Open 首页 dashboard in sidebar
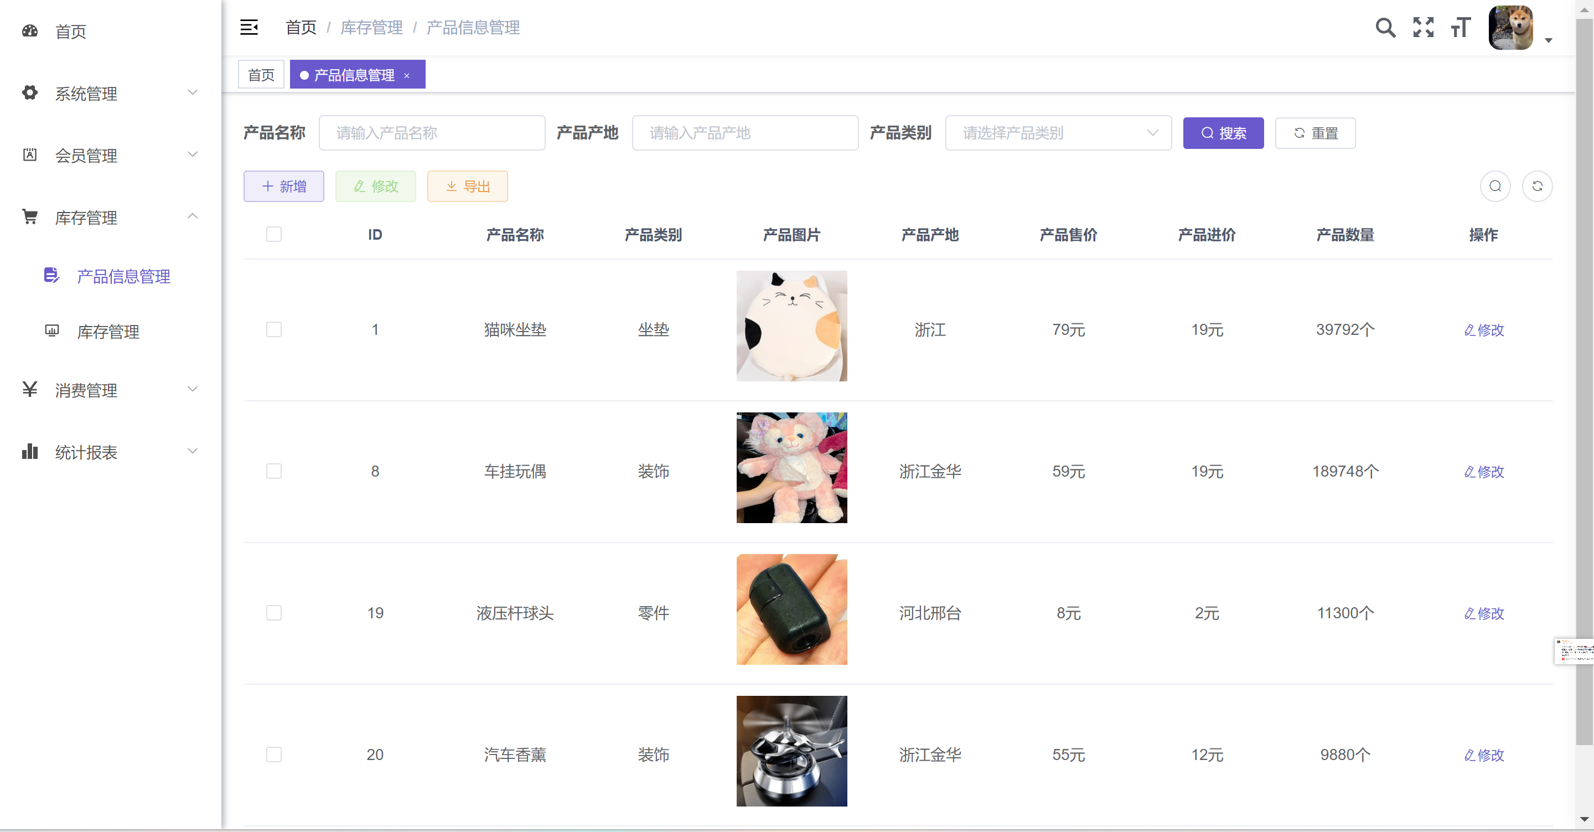This screenshot has width=1594, height=832. click(x=70, y=31)
